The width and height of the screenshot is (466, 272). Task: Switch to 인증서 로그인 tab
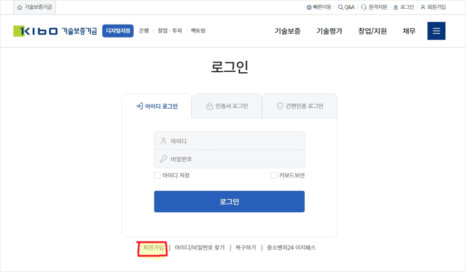pyautogui.click(x=227, y=106)
